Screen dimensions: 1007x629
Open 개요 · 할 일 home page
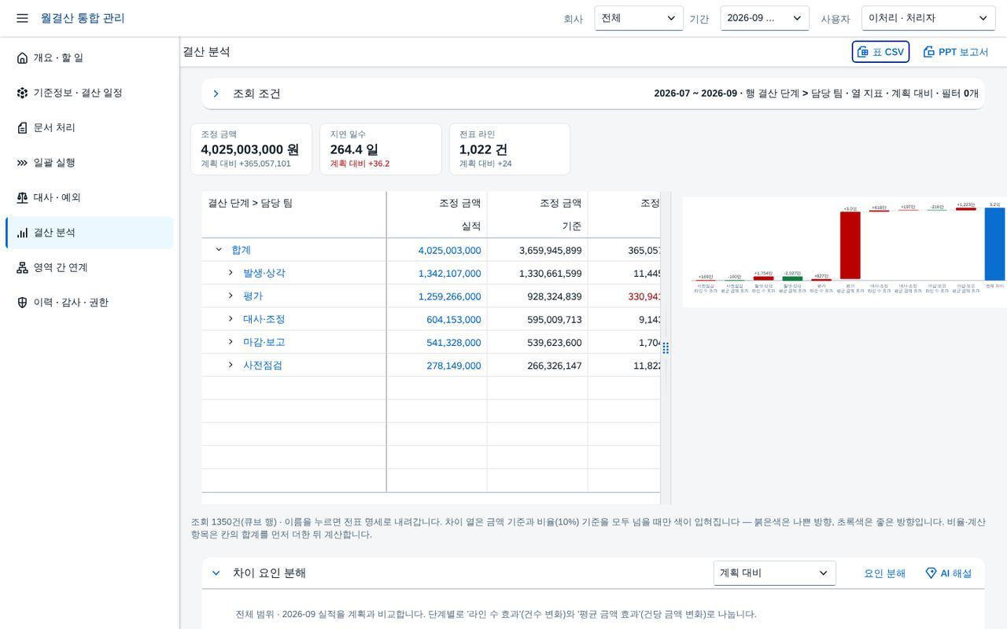pyautogui.click(x=90, y=57)
